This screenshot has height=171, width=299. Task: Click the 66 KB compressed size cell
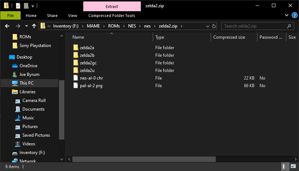point(249,86)
